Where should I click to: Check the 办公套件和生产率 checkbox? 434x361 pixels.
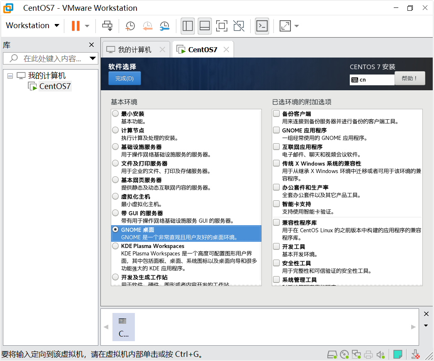(x=276, y=187)
